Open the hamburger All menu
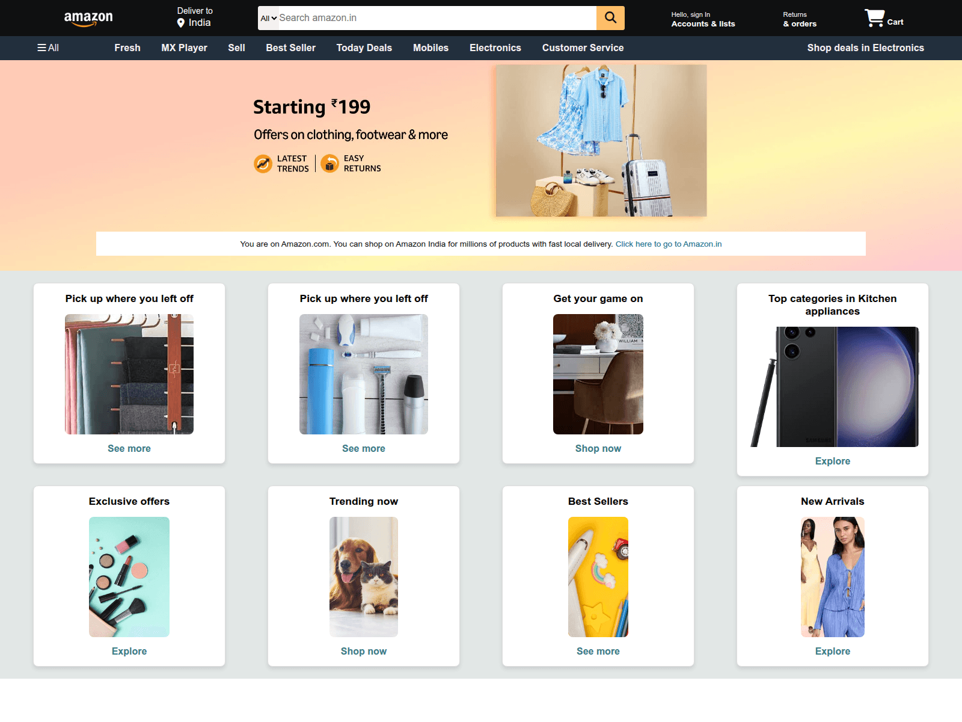This screenshot has height=722, width=962. click(x=48, y=48)
